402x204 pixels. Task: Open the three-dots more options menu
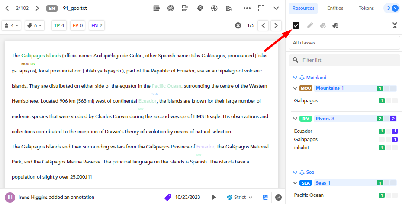click(x=247, y=8)
